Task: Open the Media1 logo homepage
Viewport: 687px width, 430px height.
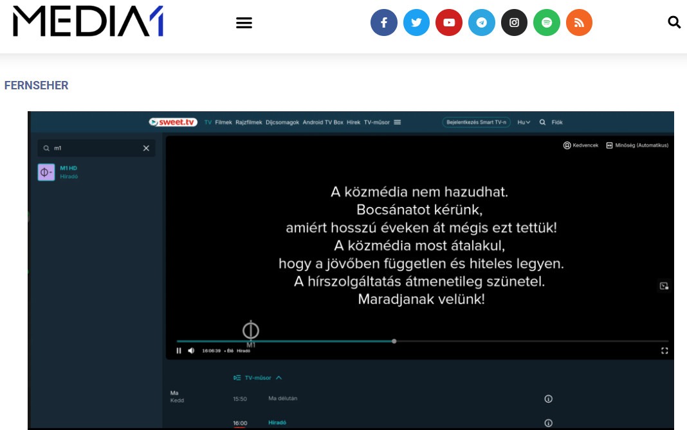Action: point(88,21)
